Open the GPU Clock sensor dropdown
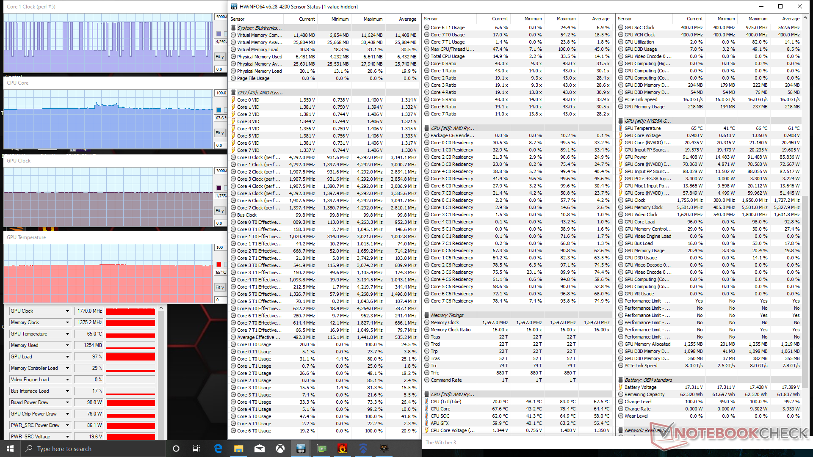The image size is (813, 457). [67, 311]
